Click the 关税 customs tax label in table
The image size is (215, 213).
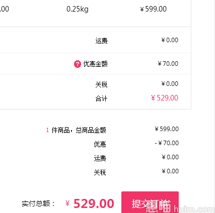pos(101,84)
